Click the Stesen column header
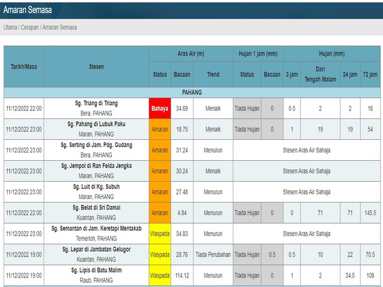 (x=96, y=66)
